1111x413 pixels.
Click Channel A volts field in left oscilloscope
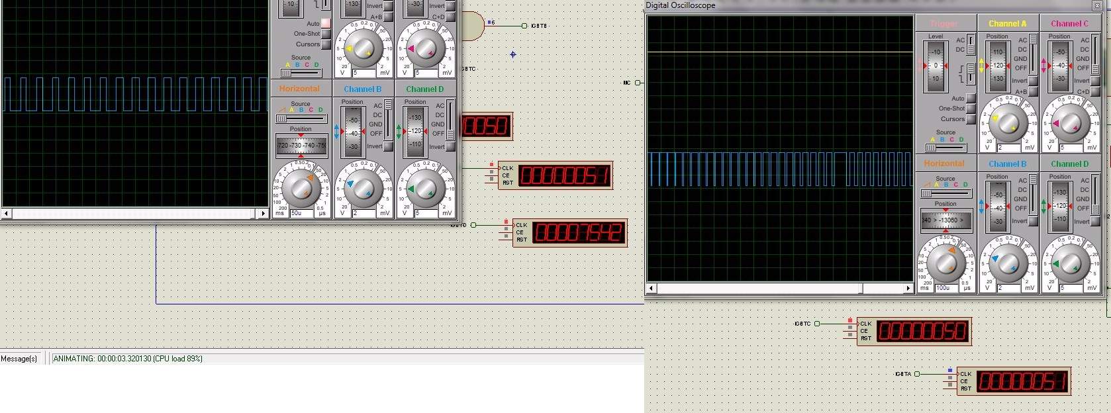click(x=364, y=73)
